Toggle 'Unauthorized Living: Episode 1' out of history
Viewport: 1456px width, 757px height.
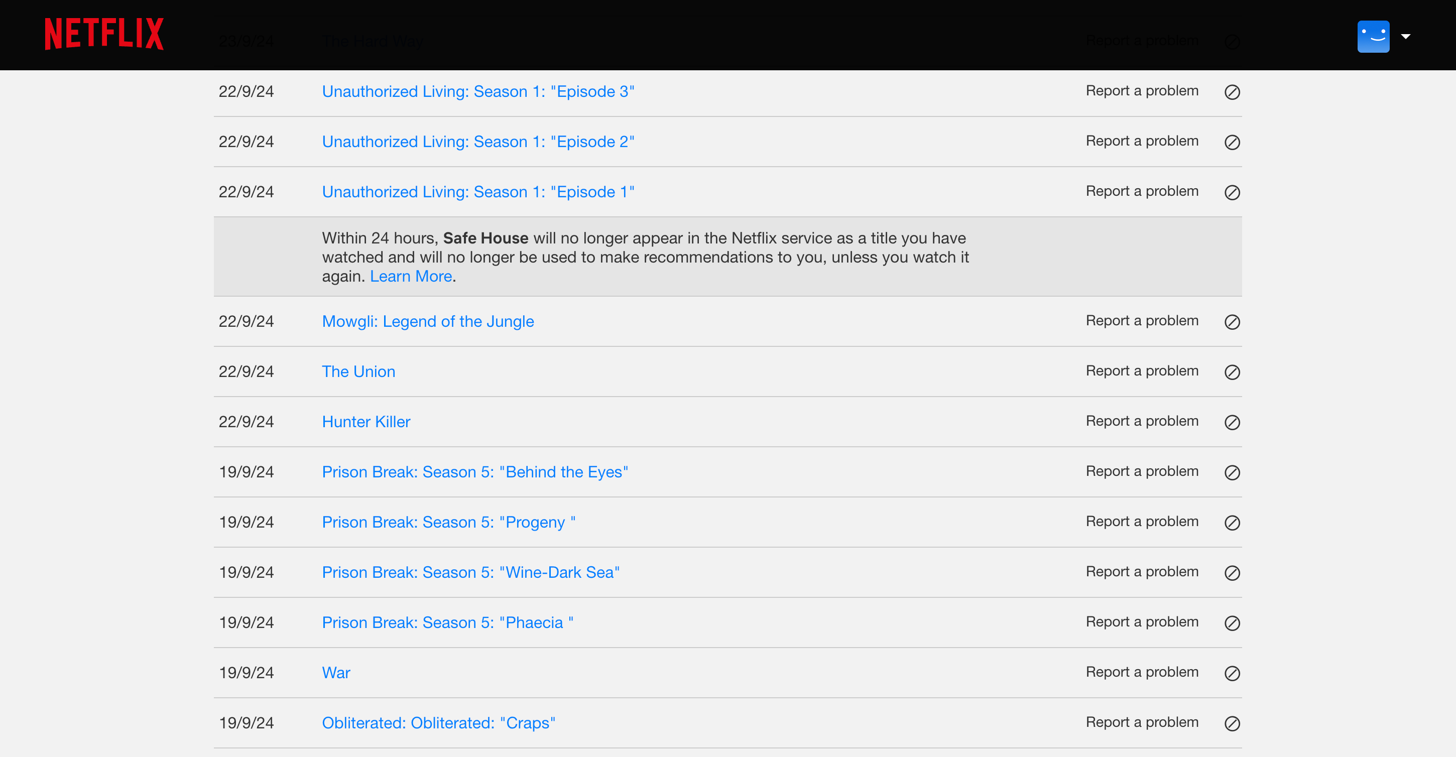(x=1232, y=193)
